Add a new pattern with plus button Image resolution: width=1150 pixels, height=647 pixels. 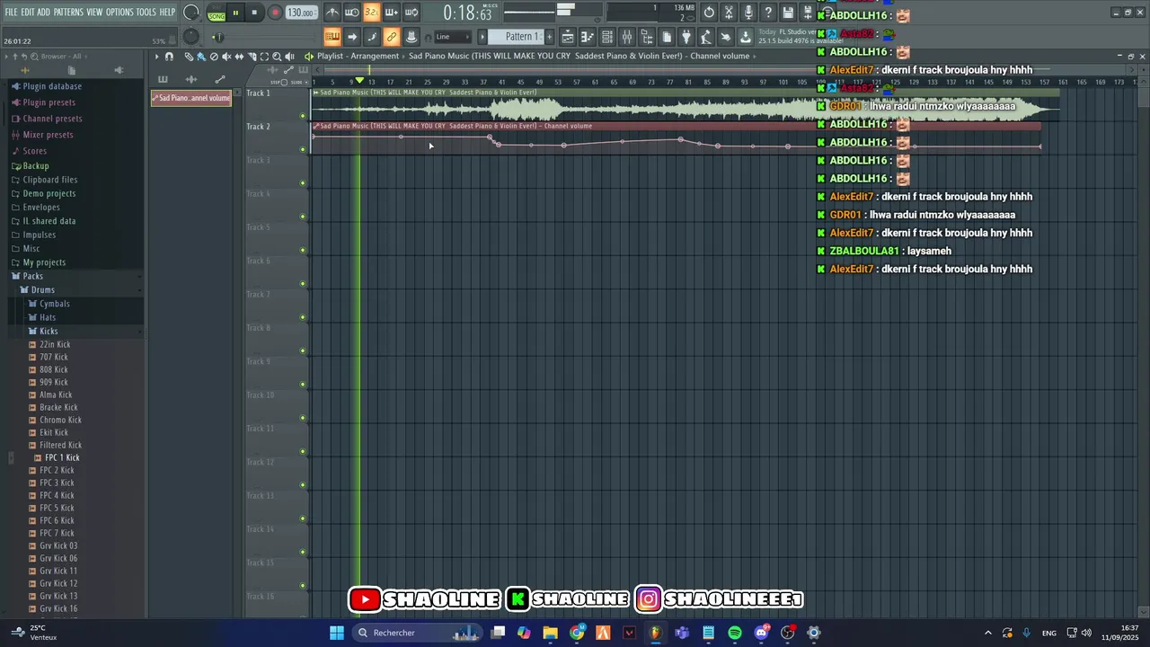(x=549, y=37)
